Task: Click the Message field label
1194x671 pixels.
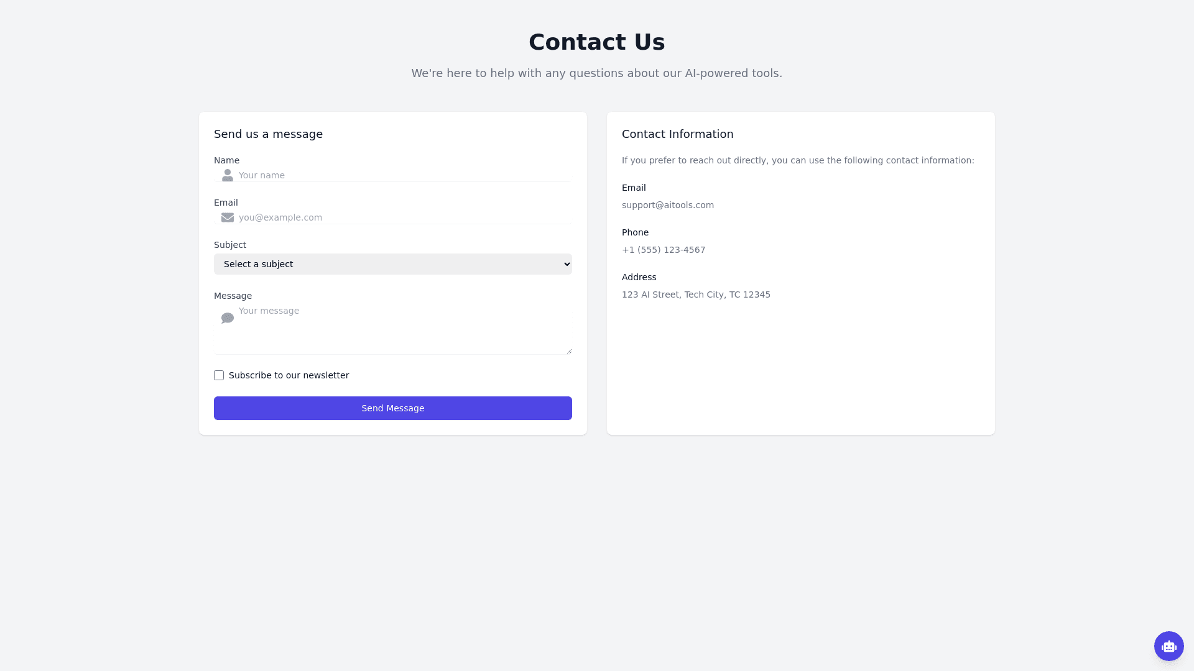Action: 233,296
